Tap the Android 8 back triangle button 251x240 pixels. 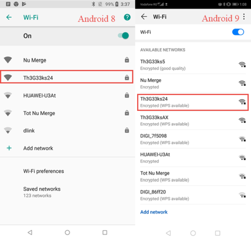(30, 233)
